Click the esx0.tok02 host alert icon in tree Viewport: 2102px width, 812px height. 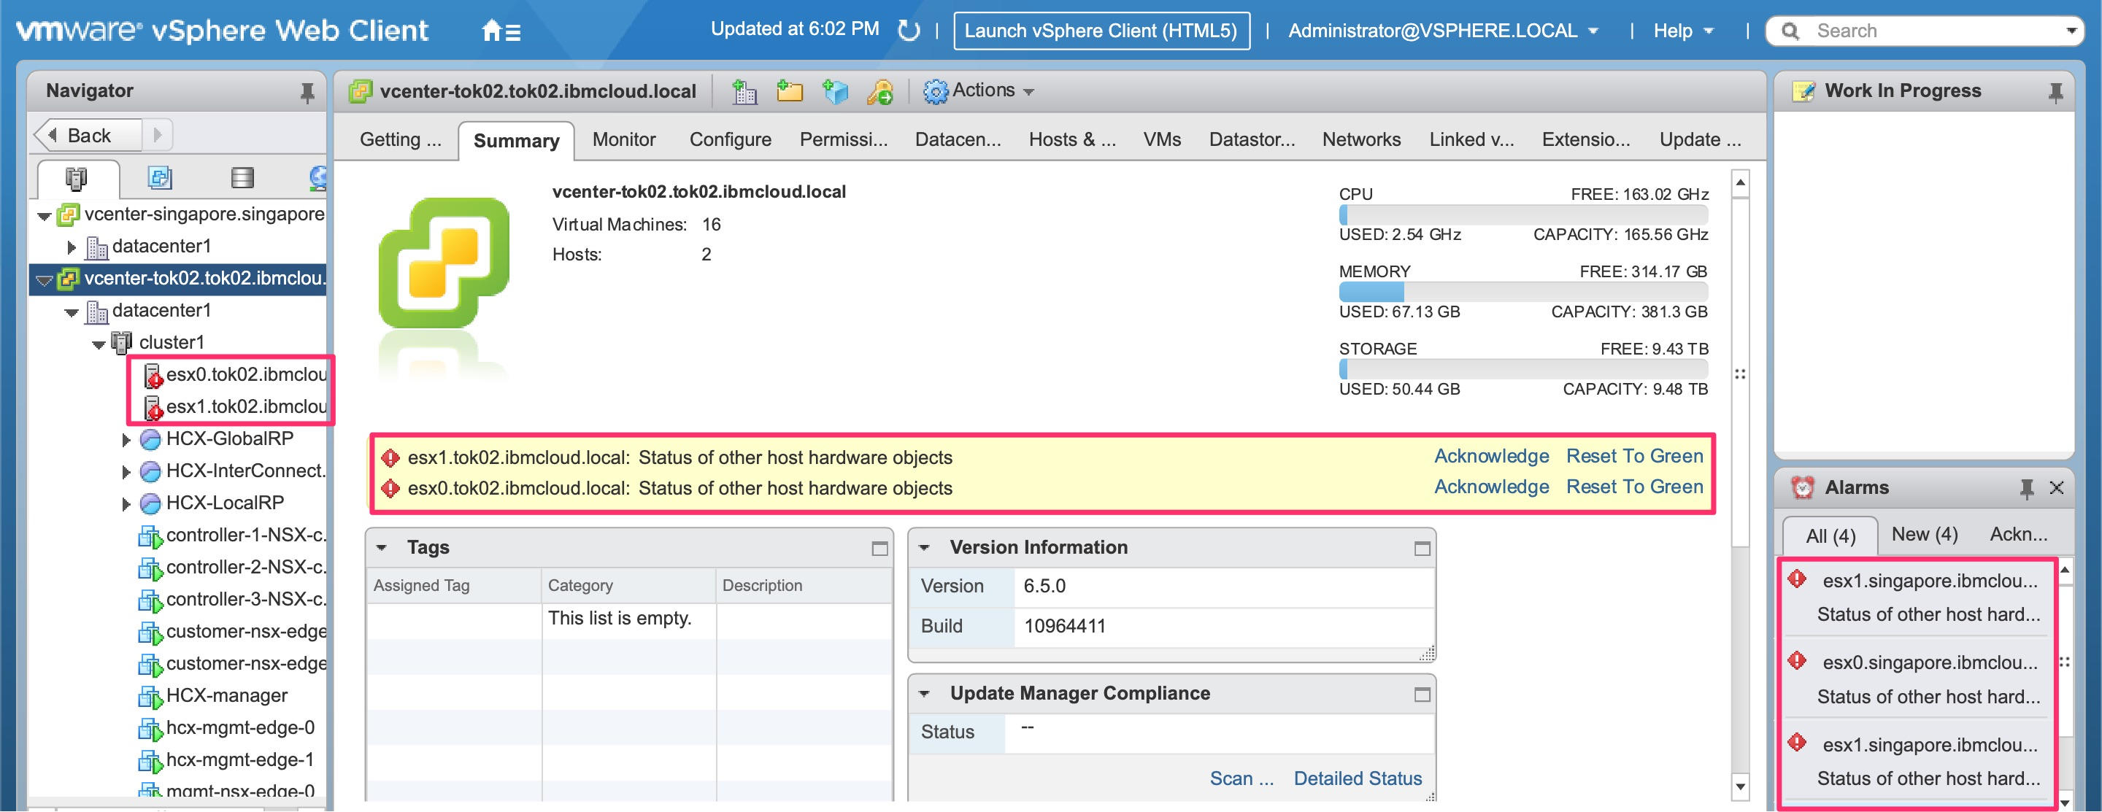click(x=153, y=375)
